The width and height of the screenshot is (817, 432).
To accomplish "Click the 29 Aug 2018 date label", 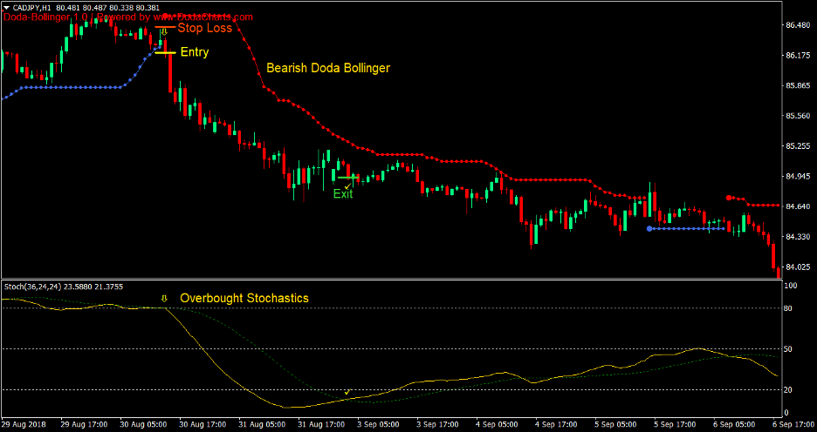I will pyautogui.click(x=24, y=425).
